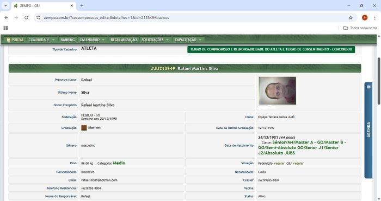
Task: Open Todos os favoritos folder
Action: tap(360, 28)
